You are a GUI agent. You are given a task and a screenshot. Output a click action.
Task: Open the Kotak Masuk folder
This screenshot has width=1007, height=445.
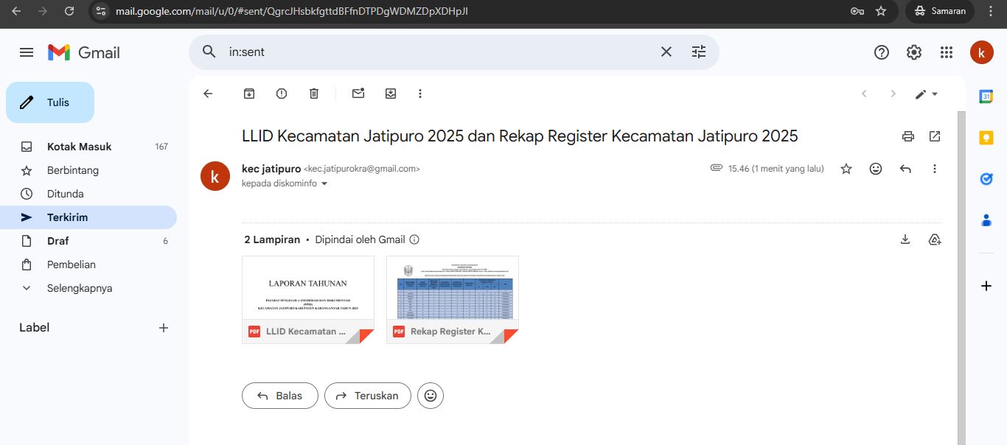pos(80,147)
